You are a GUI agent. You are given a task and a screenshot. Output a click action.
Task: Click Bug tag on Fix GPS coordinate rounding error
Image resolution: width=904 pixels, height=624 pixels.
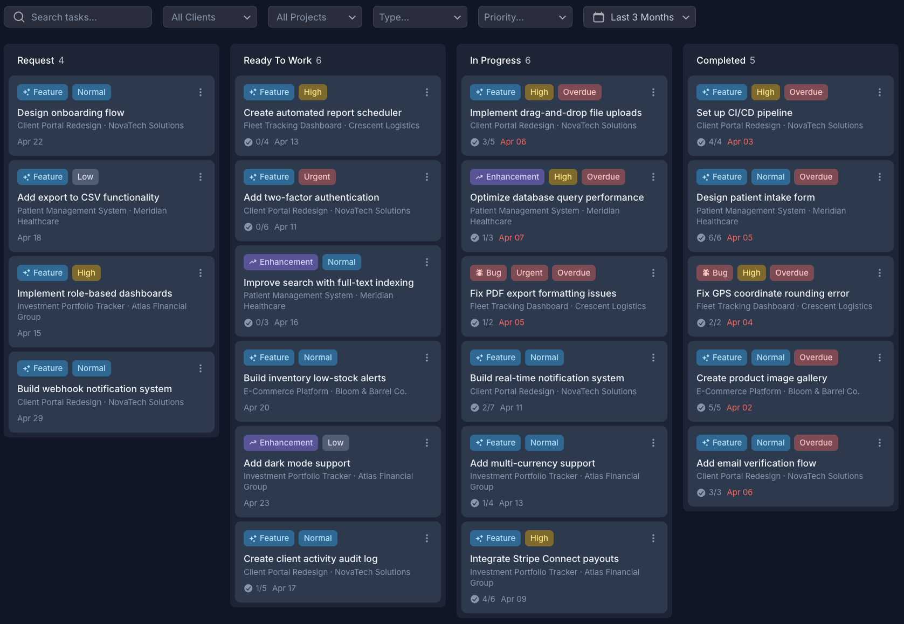coord(715,273)
